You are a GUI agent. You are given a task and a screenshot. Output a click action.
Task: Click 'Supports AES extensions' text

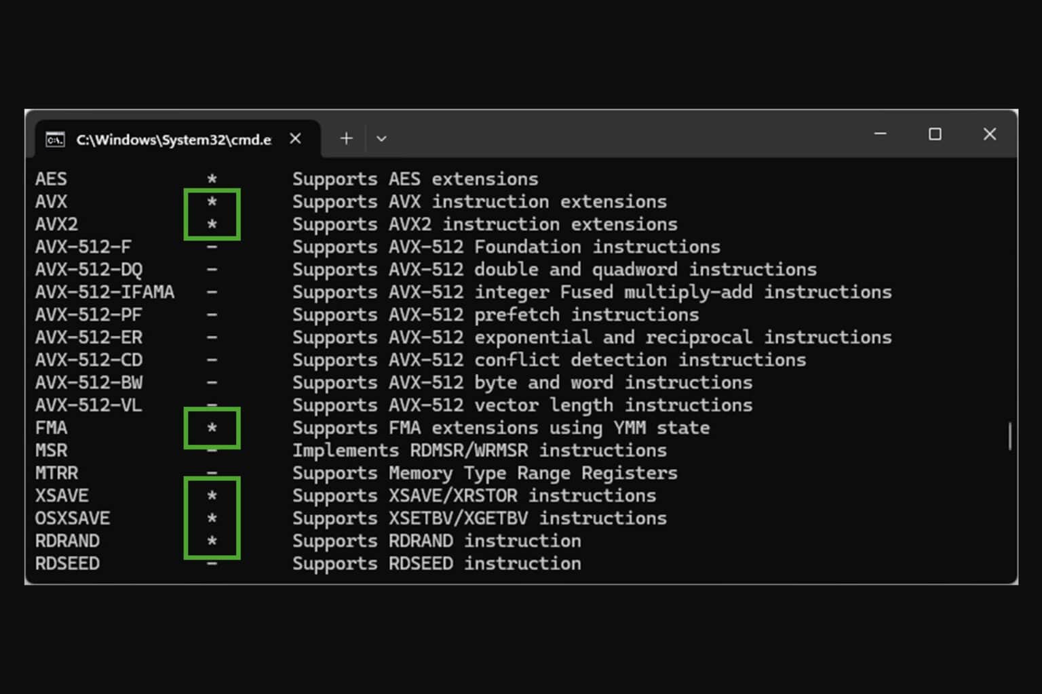tap(415, 179)
